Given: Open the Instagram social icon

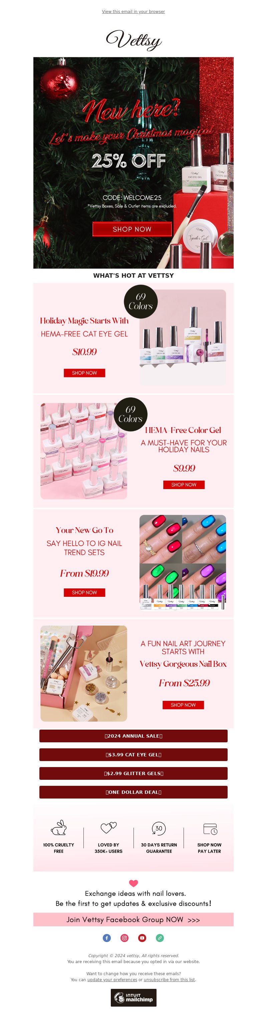Looking at the screenshot, I should 124,938.
